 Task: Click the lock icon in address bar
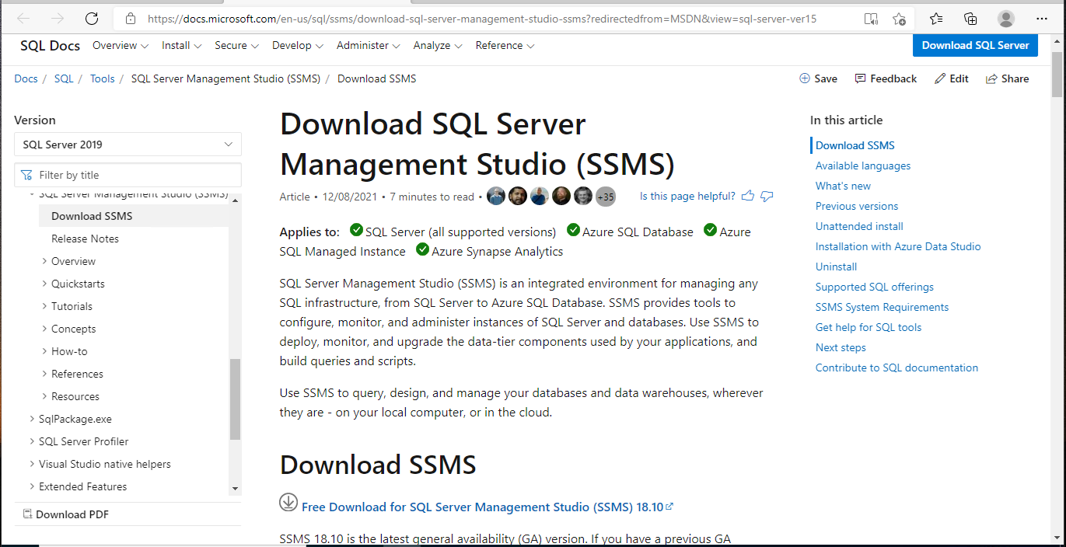pyautogui.click(x=131, y=19)
